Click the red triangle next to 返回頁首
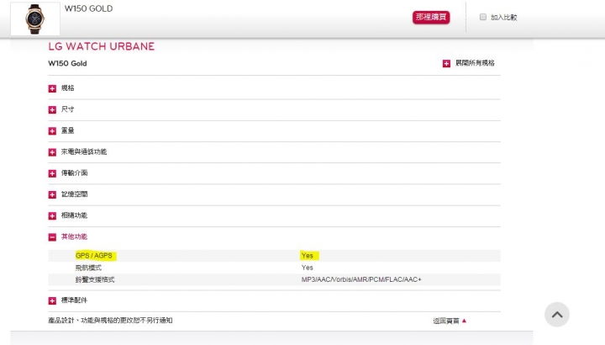This screenshot has width=605, height=345. [464, 321]
